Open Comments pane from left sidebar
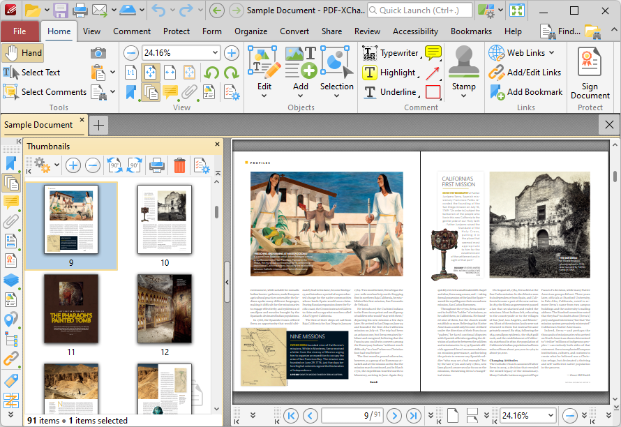621x427 pixels. 11,202
